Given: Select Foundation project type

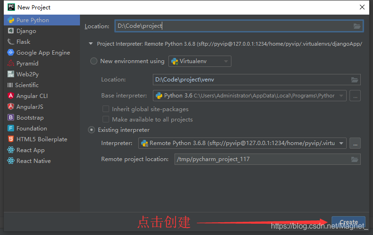Looking at the screenshot, I should click(42, 129).
